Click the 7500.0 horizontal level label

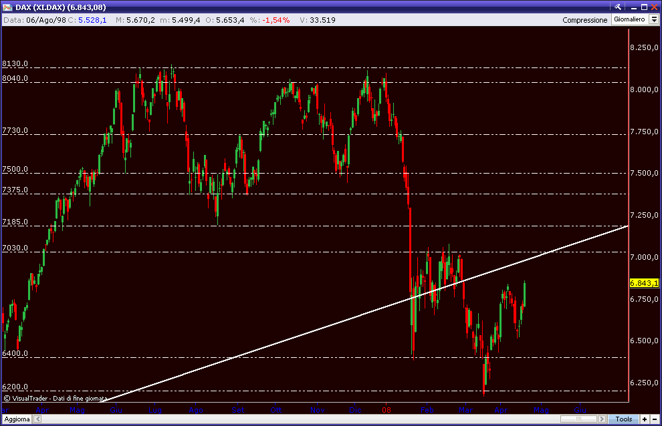(15, 170)
